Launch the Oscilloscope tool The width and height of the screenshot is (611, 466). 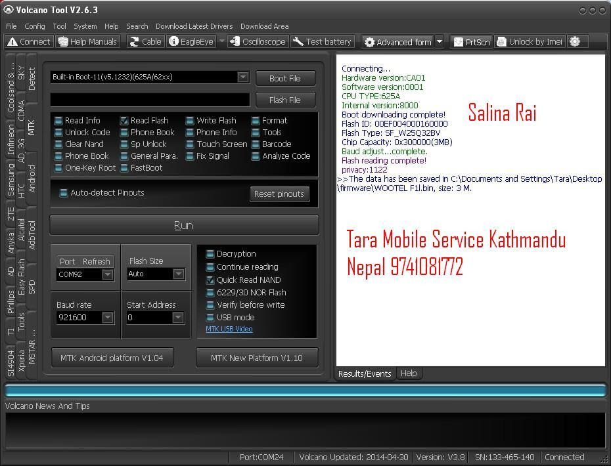click(x=258, y=41)
